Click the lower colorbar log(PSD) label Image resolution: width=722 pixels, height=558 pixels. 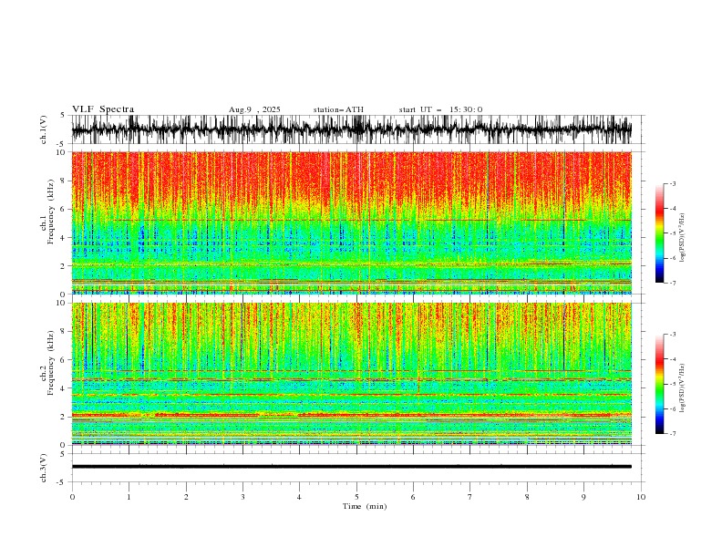tap(682, 388)
